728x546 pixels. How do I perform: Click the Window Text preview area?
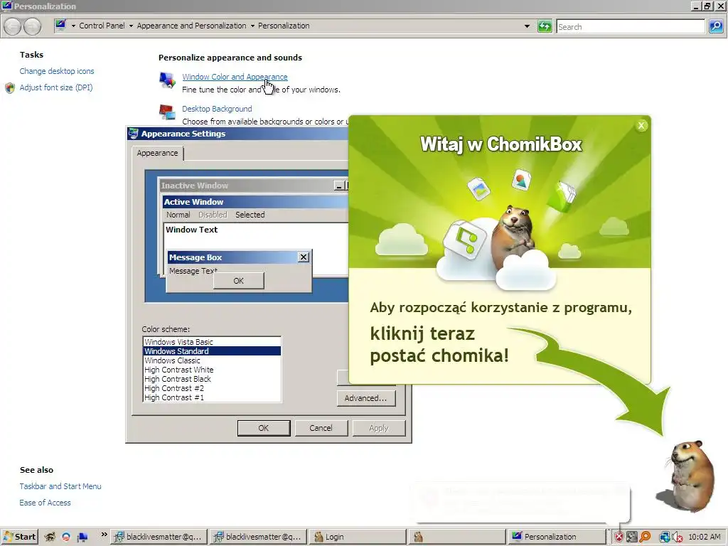pos(256,237)
